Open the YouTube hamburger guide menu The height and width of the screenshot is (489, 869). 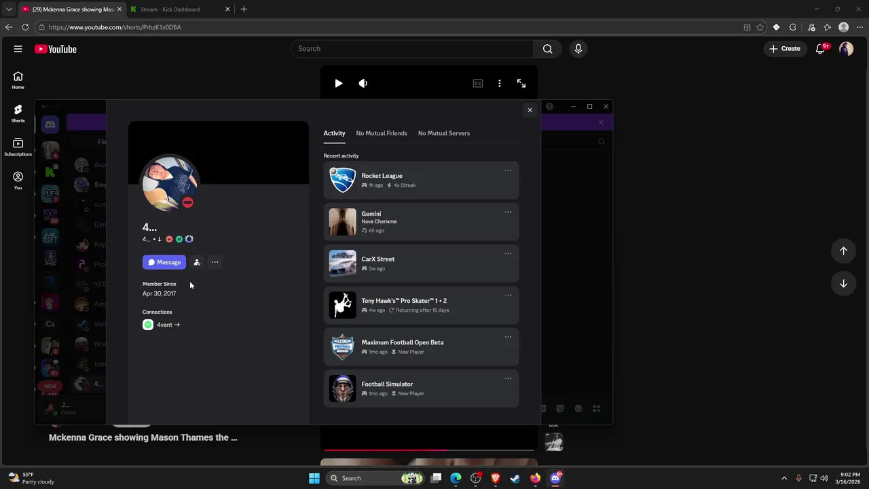tap(18, 49)
